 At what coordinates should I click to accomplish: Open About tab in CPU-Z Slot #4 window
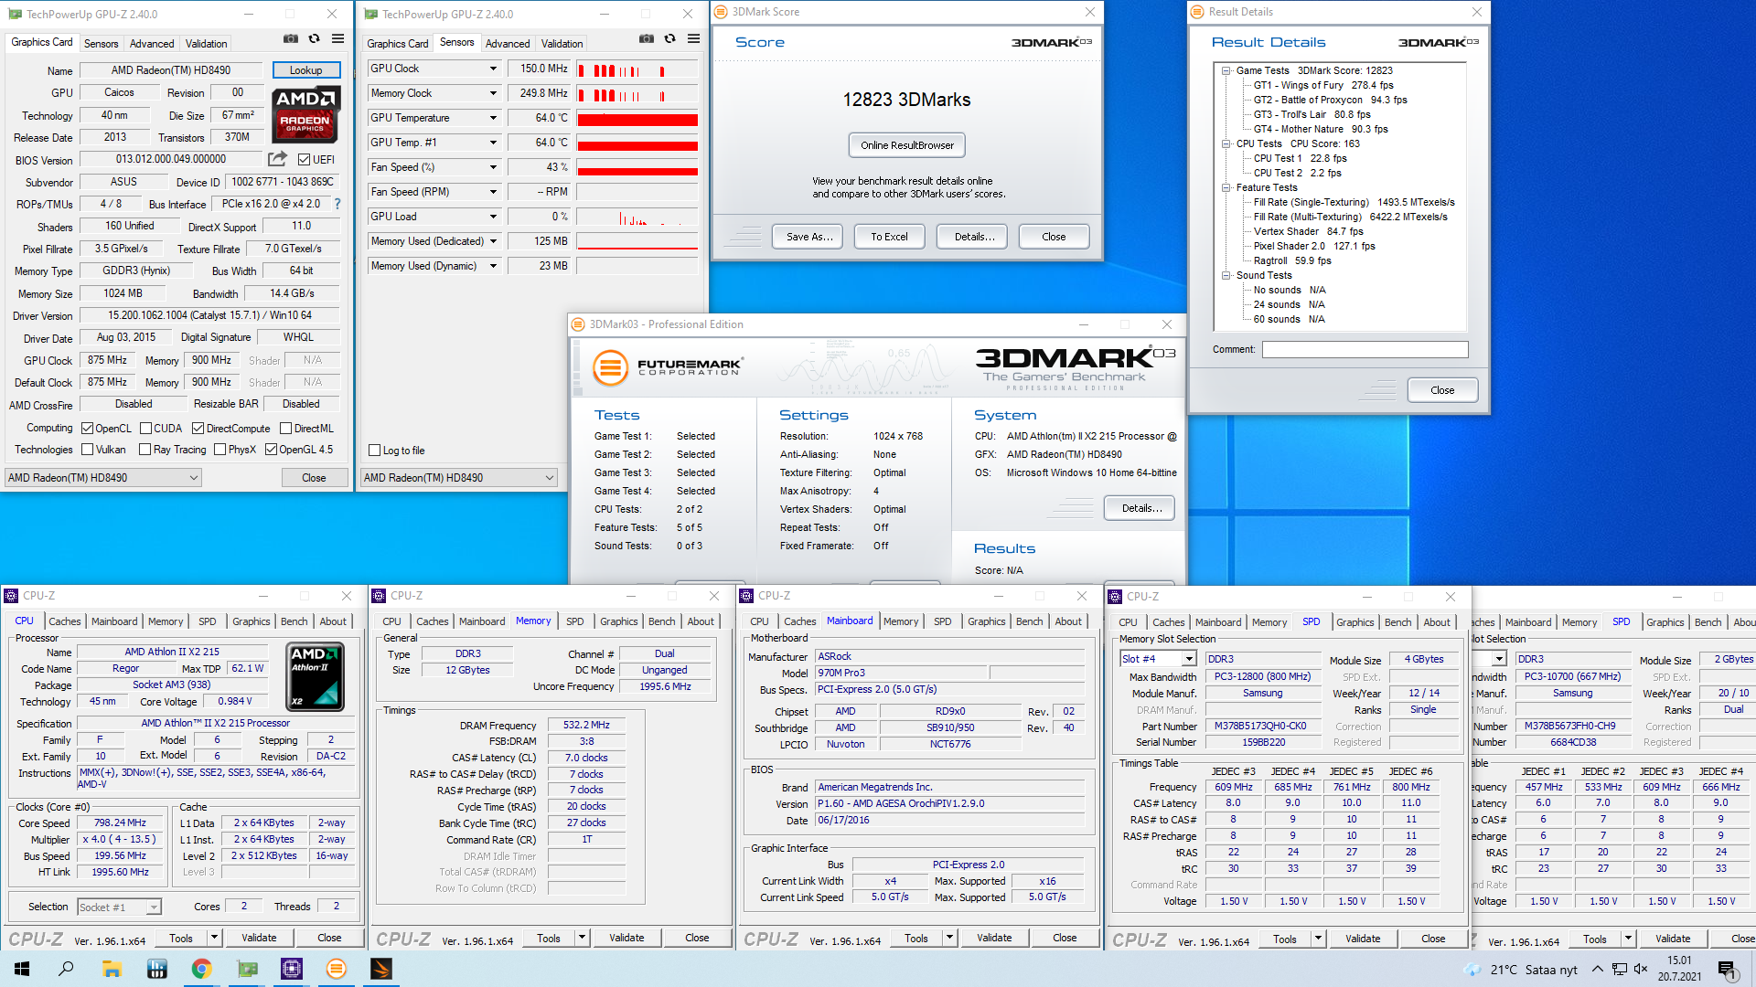pyautogui.click(x=1436, y=622)
